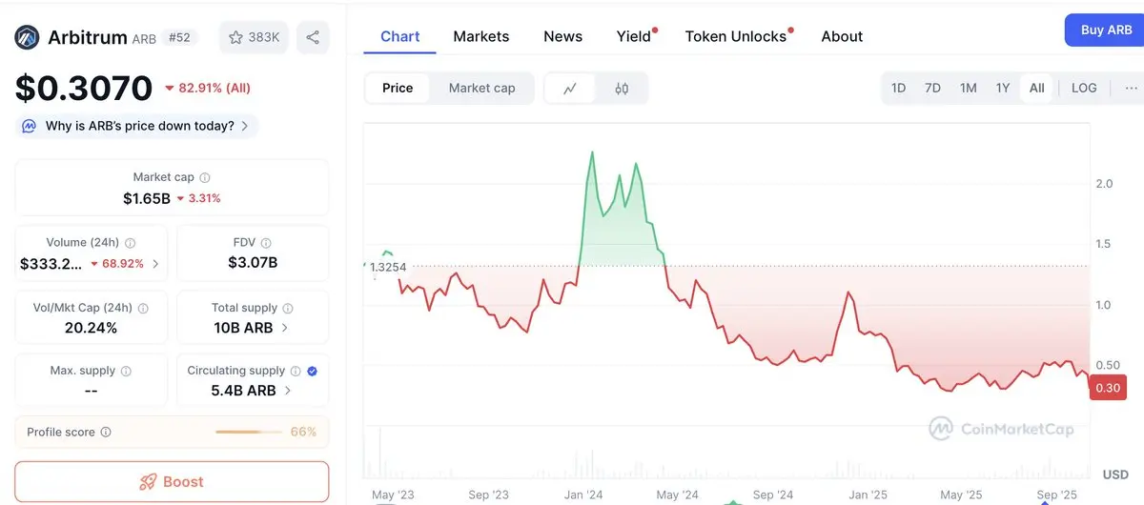Open the chart's more options menu

[x=1131, y=88]
